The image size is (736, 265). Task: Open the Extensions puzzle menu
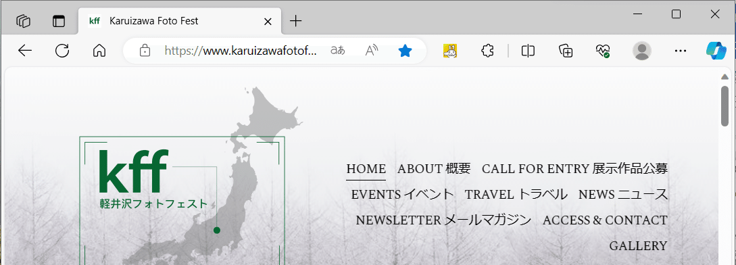click(488, 51)
